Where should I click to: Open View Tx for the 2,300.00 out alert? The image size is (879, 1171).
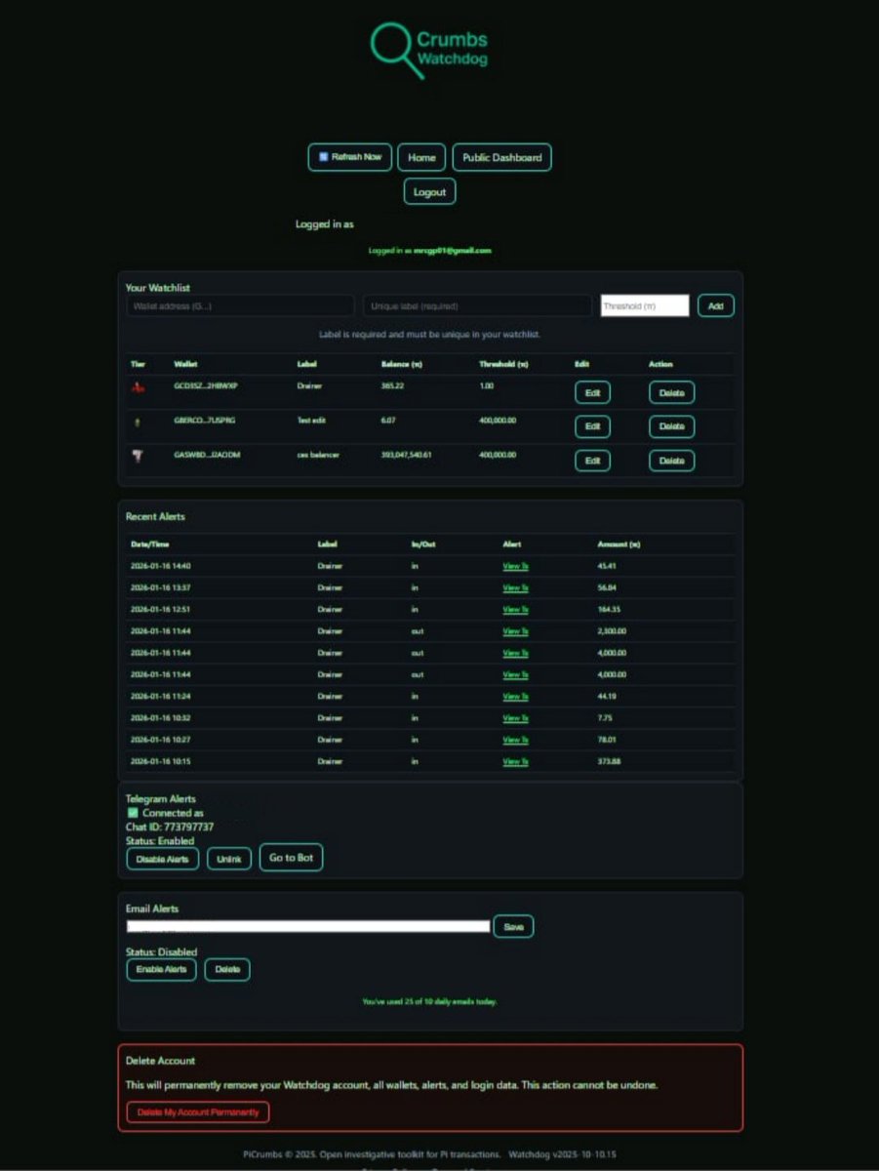coord(515,631)
